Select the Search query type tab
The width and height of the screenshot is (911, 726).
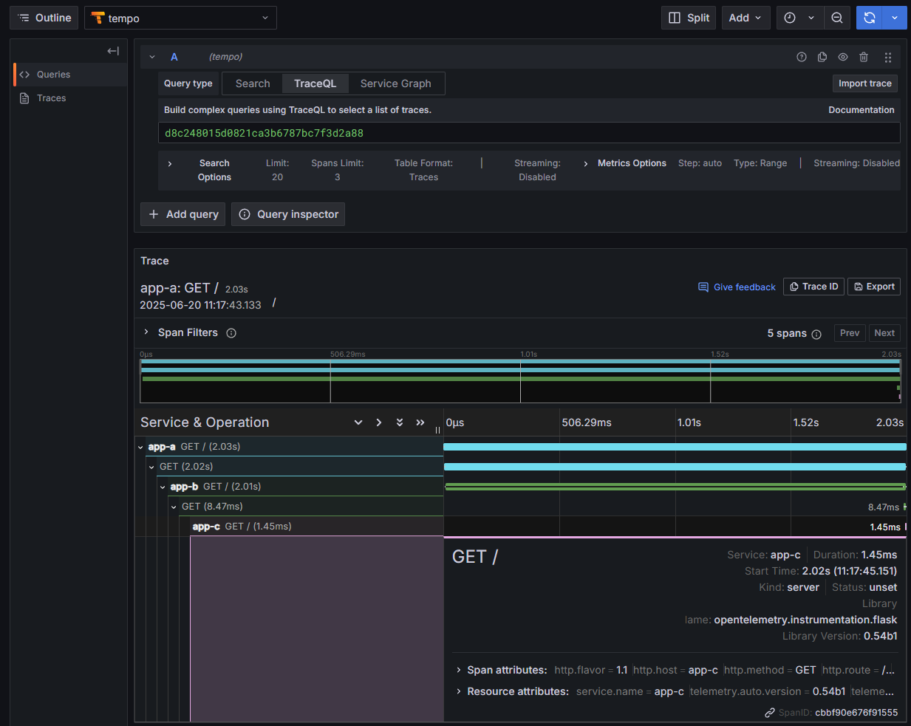253,83
